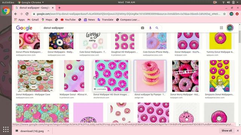
Task: Open Donut Wallpapers wallpapercave dark image
Action: point(61,41)
